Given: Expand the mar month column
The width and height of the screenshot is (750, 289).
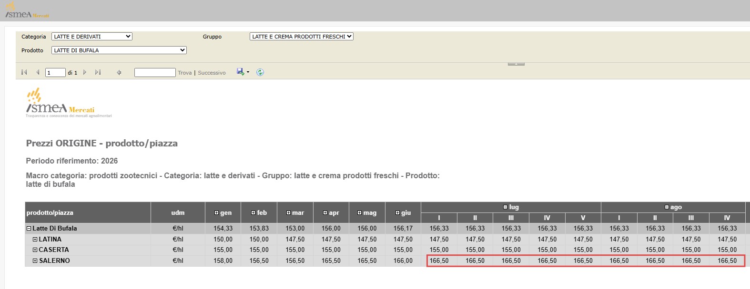Looking at the screenshot, I should pyautogui.click(x=288, y=213).
